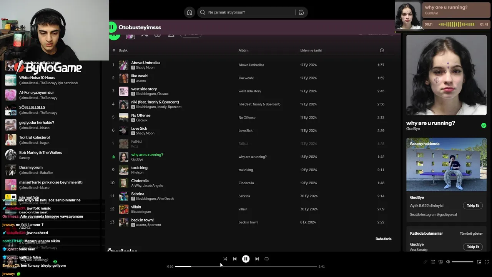The width and height of the screenshot is (492, 277).
Task: Sort by Eklenme tarihi column header
Action: click(x=311, y=50)
